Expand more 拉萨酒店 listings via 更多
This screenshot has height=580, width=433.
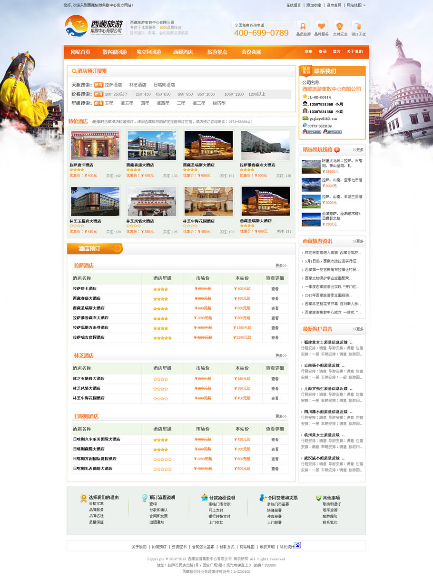pos(281,265)
